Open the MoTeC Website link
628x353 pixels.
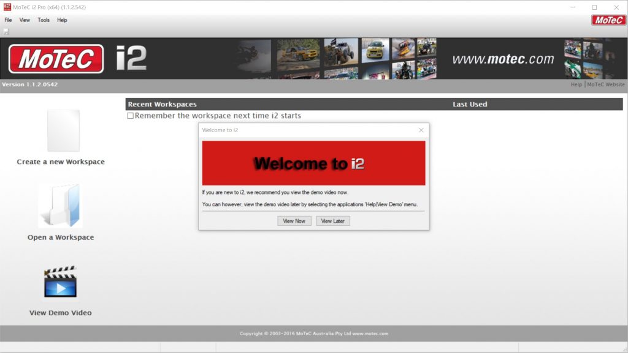tap(605, 84)
